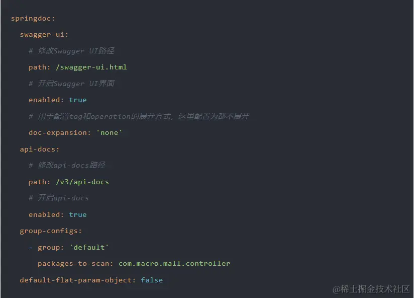Click the comment mentioning tag和operation
This screenshot has width=414, height=298.
point(139,116)
